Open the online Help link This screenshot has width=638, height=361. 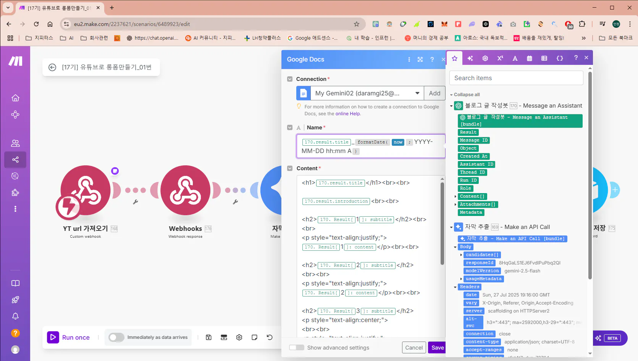pyautogui.click(x=347, y=114)
